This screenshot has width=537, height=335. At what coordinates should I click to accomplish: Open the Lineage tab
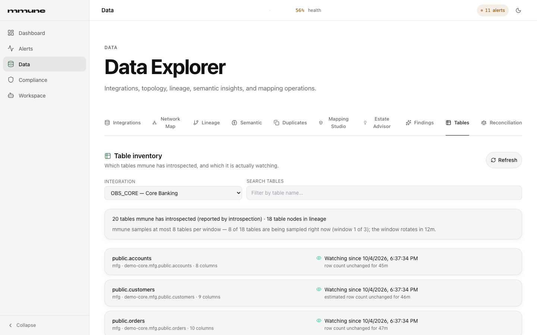click(207, 123)
